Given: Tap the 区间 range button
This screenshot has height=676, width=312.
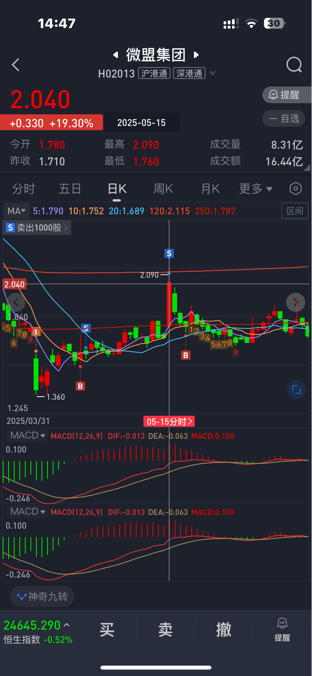Looking at the screenshot, I should point(295,211).
